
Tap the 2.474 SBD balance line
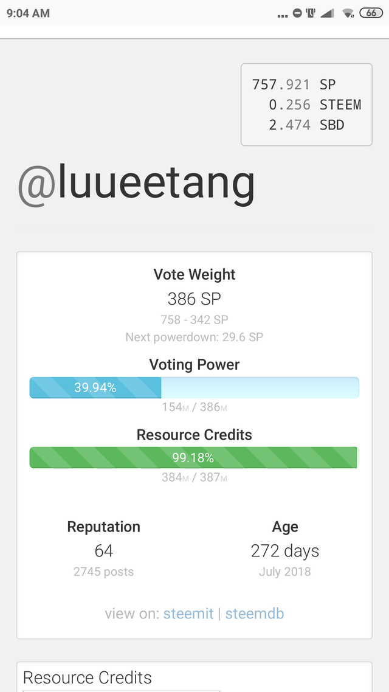[x=306, y=125]
